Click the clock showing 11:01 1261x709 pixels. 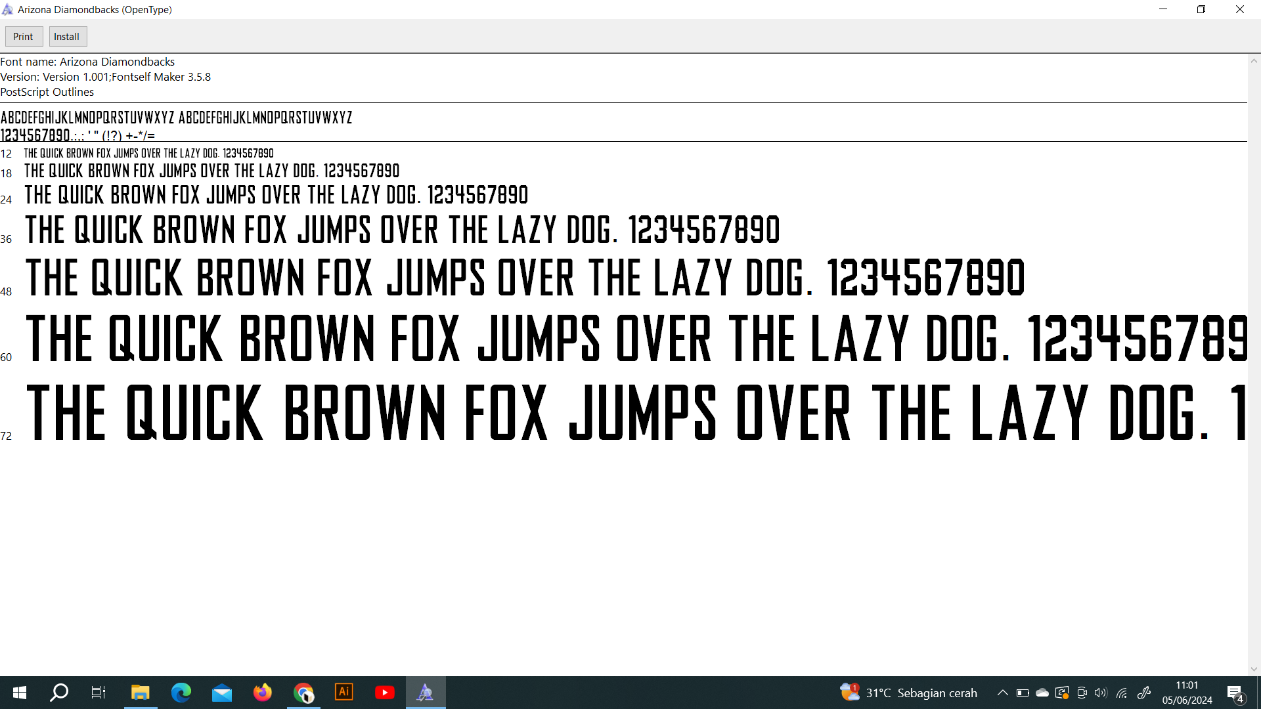coord(1187,693)
